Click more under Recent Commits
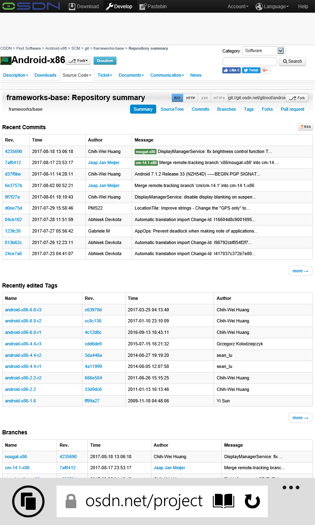The width and height of the screenshot is (315, 525). pos(300,271)
